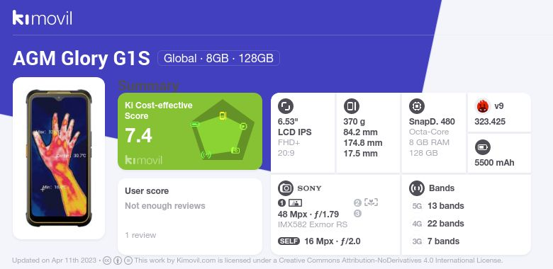This screenshot has height=269, width=553.
Task: Click the third camera number 3 badge
Action: (357, 214)
